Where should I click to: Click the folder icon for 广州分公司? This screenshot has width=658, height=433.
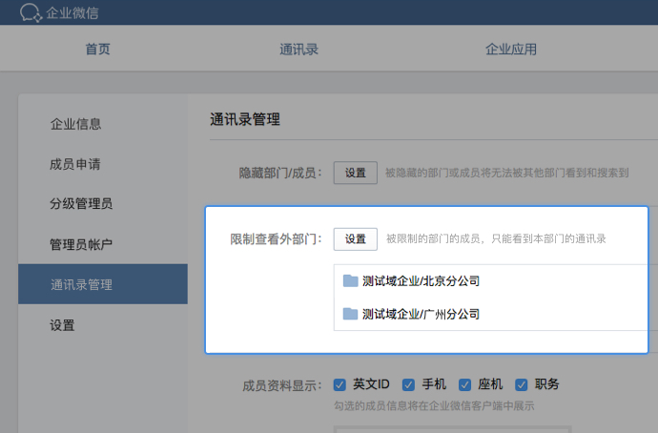[x=350, y=314]
